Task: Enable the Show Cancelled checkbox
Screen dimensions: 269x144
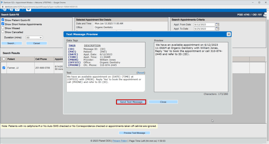Action: 3,32
